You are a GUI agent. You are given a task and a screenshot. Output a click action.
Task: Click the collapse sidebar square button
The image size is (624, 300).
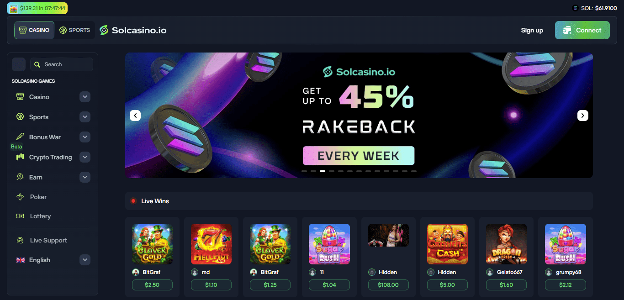click(x=19, y=64)
